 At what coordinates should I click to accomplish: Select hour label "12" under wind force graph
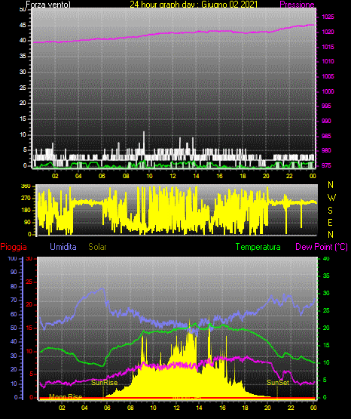pos(172,176)
